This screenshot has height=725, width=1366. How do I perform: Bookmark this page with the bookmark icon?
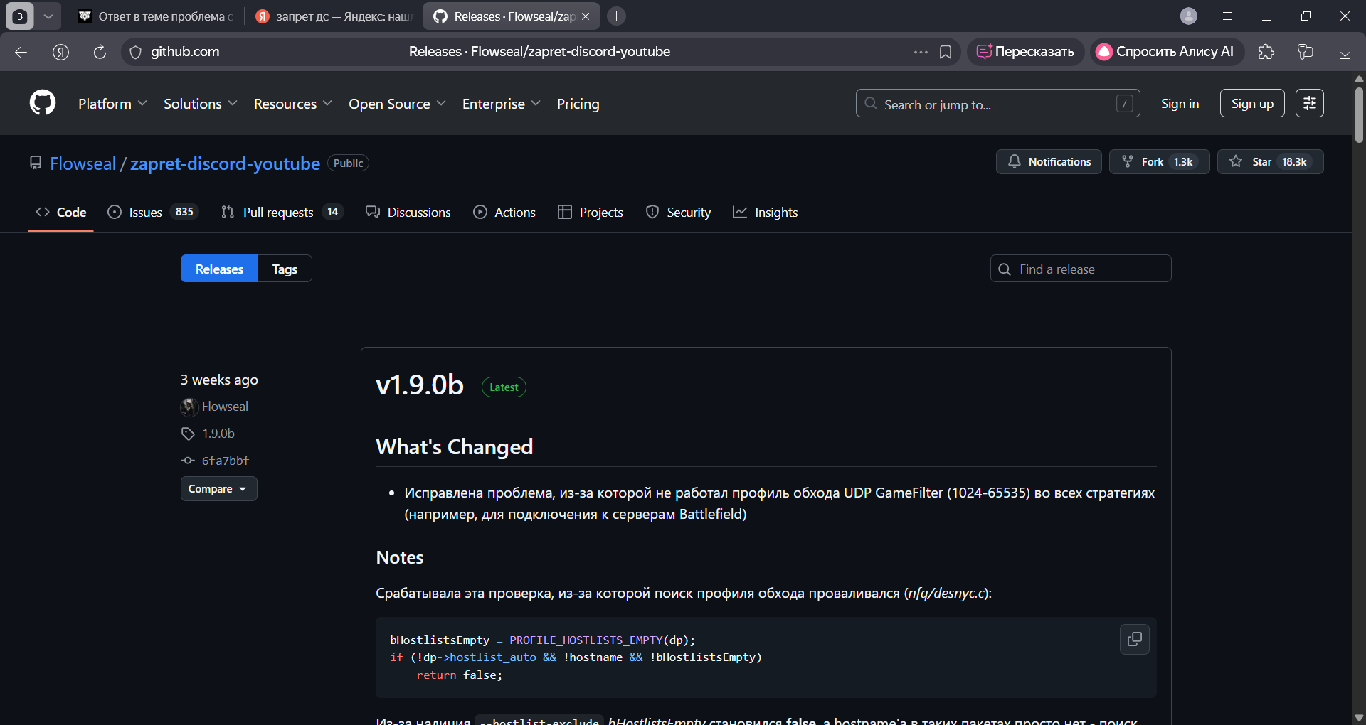point(946,52)
